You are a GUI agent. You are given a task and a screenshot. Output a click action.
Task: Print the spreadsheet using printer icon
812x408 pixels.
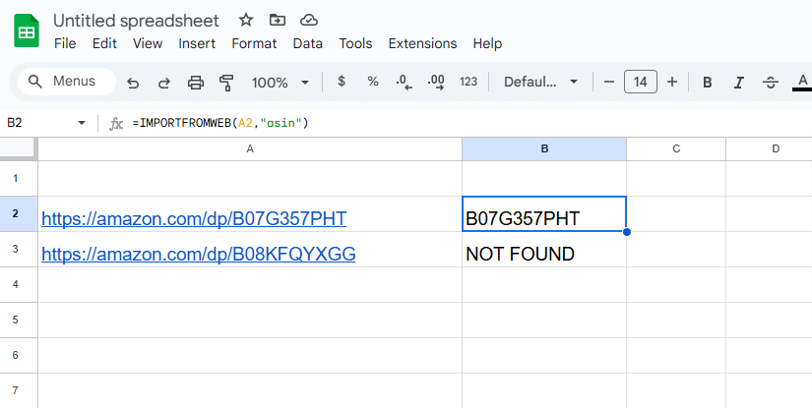[x=196, y=83]
